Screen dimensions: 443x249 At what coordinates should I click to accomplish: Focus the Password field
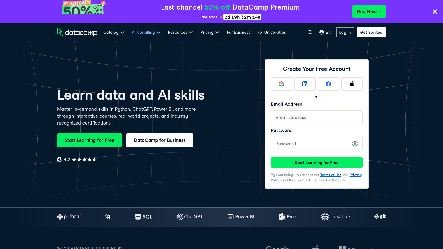[x=317, y=144]
